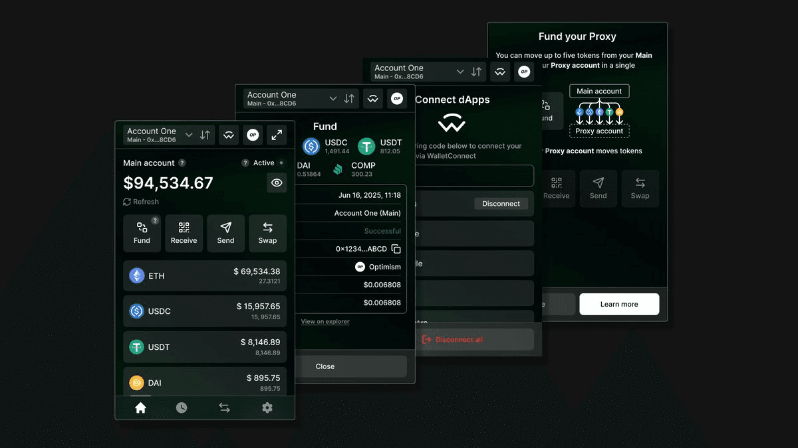Click the Optimism network icon in transaction details
Viewport: 798px width, 448px height.
(x=360, y=267)
